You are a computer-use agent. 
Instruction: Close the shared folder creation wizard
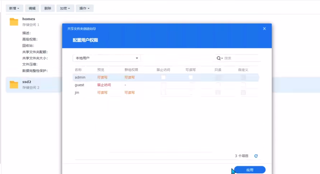264,29
